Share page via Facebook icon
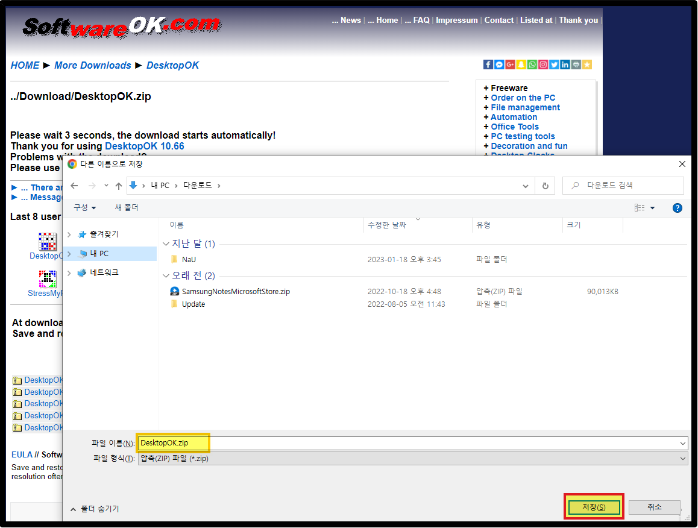 488,64
